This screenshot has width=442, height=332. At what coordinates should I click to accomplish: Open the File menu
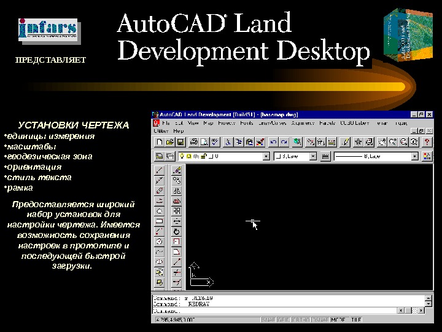pyautogui.click(x=166, y=123)
